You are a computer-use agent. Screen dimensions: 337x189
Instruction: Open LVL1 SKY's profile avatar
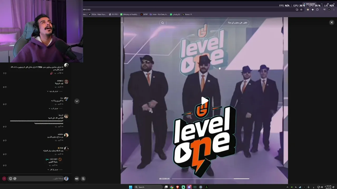[60, 160]
